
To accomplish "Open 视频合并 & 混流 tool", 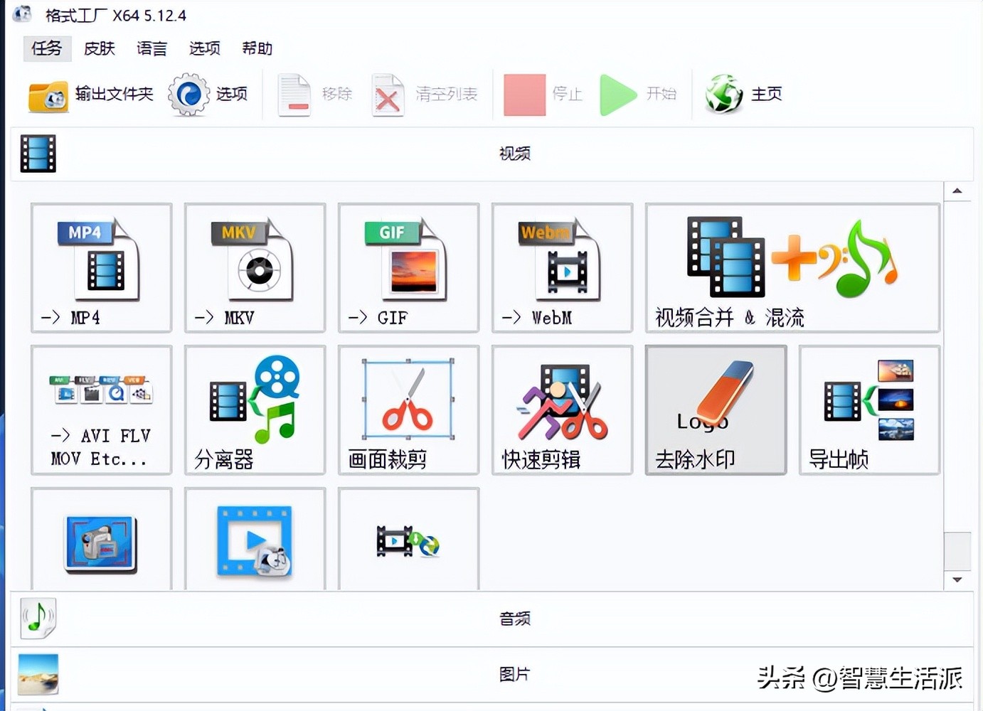I will [x=792, y=268].
